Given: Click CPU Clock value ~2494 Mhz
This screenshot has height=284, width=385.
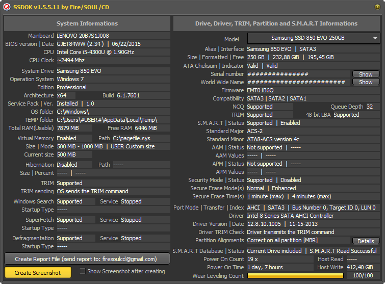Looking at the screenshot, I should pyautogui.click(x=71, y=60).
